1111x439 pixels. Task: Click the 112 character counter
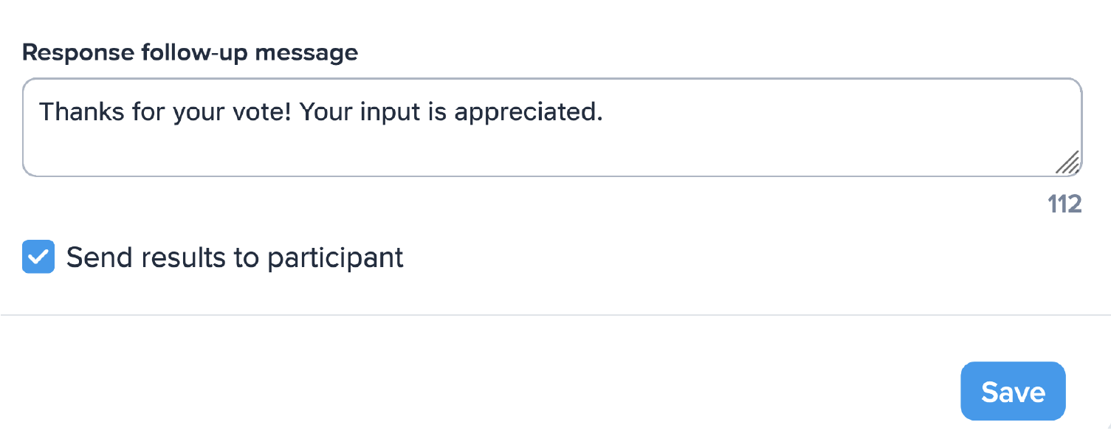[x=1064, y=204]
